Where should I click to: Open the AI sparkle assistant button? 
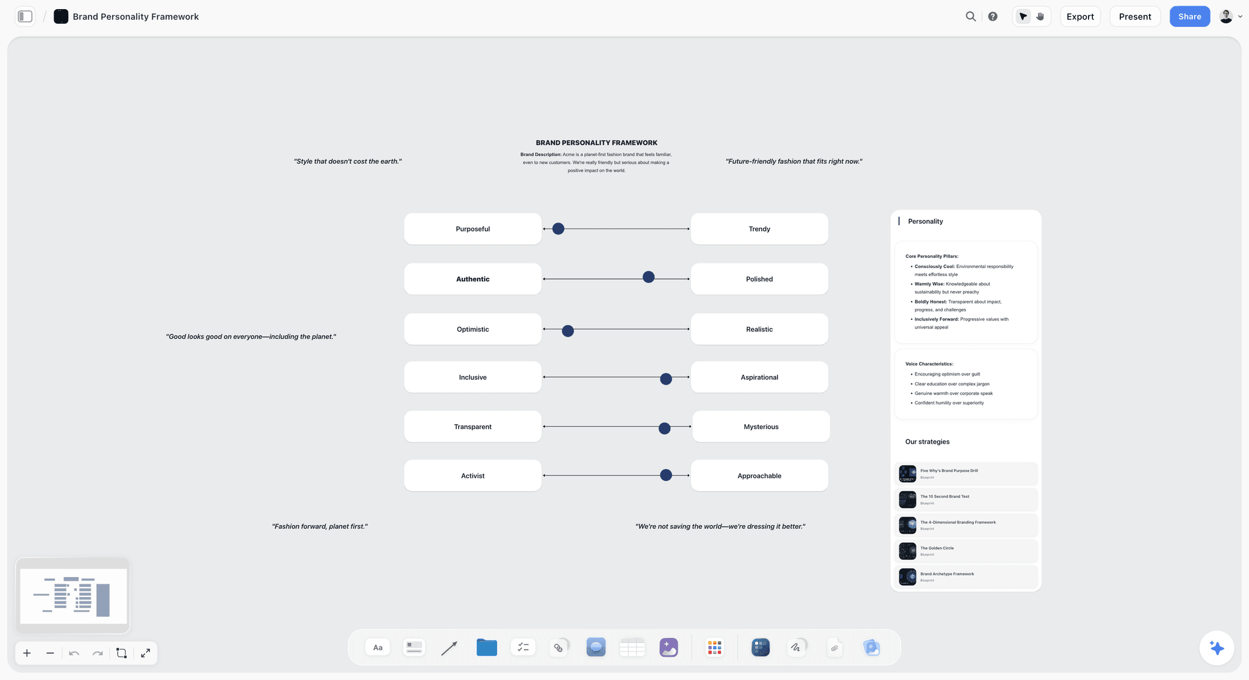[1217, 648]
